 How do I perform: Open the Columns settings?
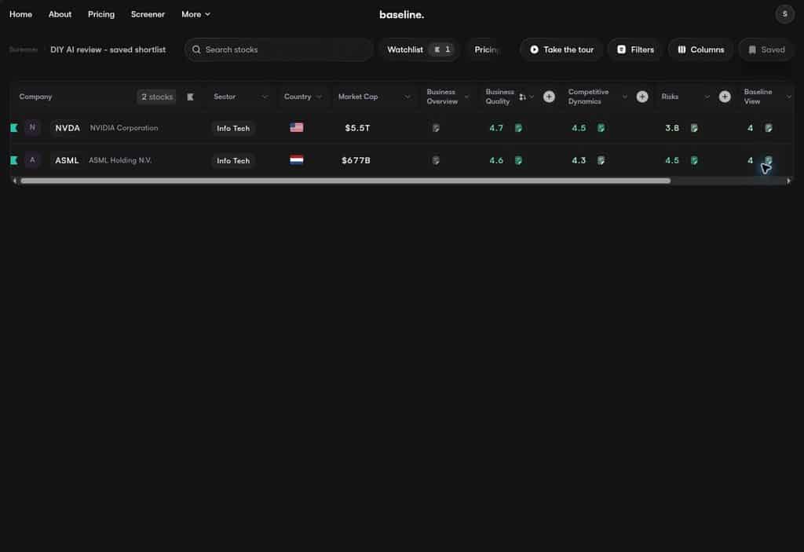[x=701, y=49]
